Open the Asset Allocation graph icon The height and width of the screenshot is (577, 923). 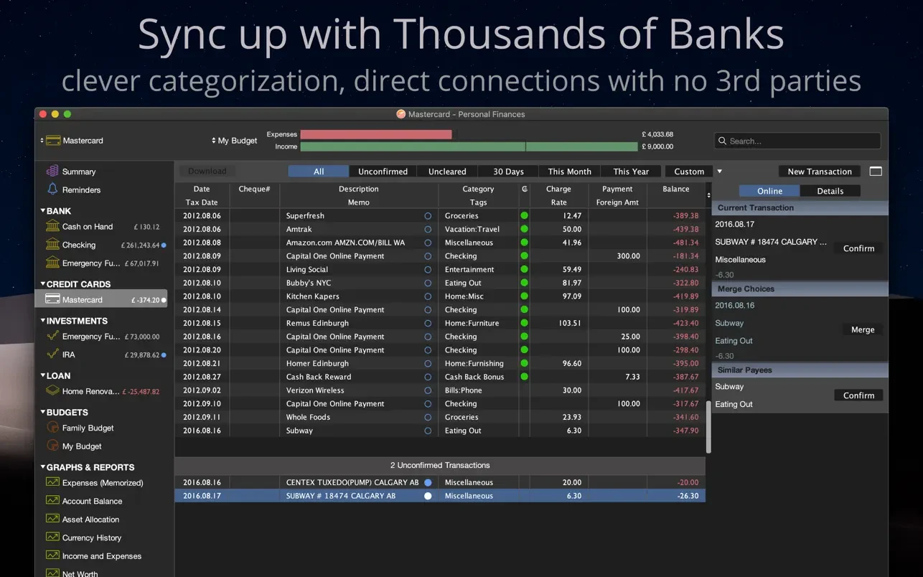(x=52, y=519)
